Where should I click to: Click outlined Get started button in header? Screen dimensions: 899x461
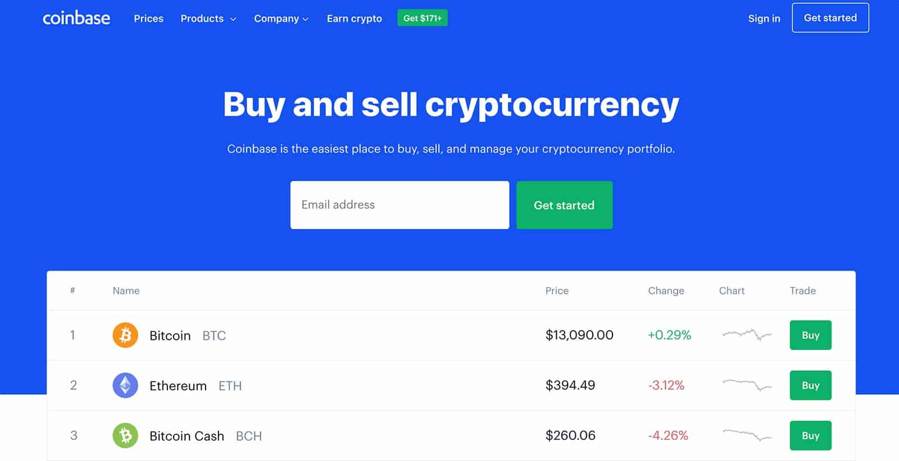[830, 18]
